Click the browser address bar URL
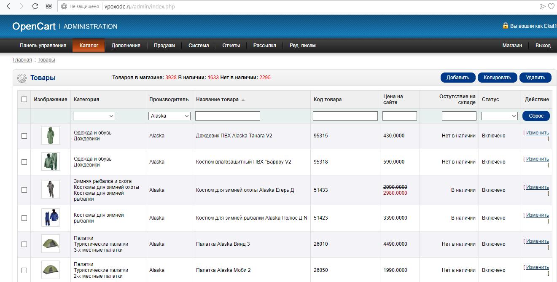Screen dimensions: 557x282 [140, 7]
